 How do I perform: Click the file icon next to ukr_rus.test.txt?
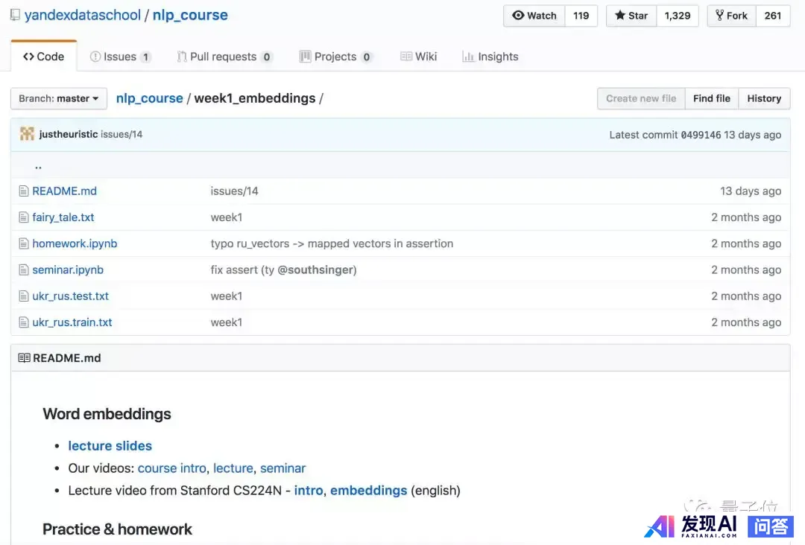(x=24, y=296)
